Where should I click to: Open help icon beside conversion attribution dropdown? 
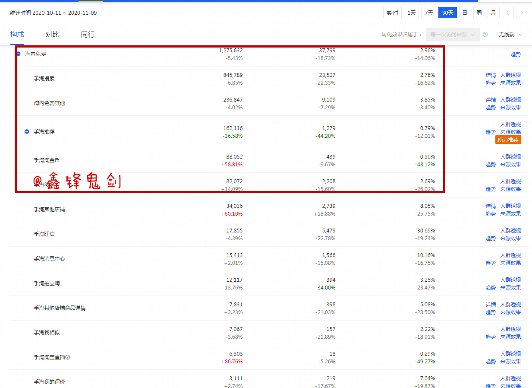coord(485,35)
